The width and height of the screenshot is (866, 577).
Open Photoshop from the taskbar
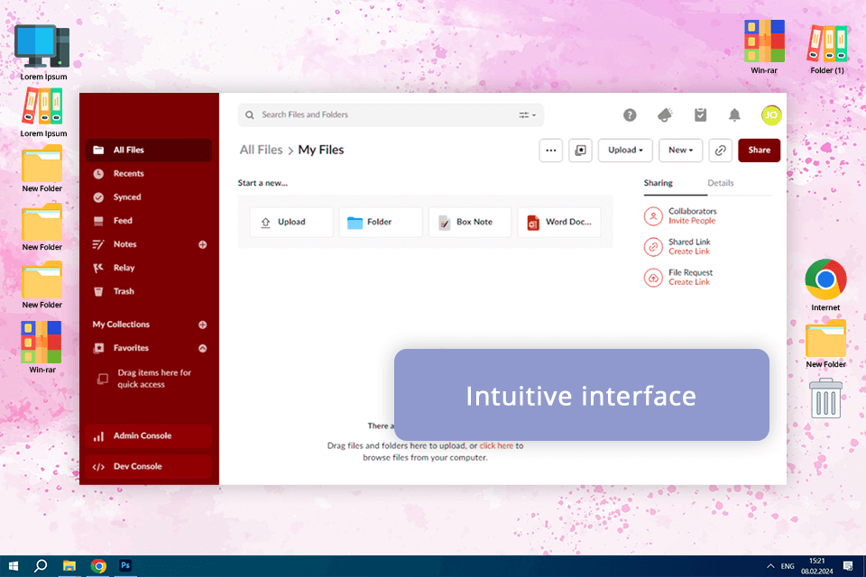point(125,566)
